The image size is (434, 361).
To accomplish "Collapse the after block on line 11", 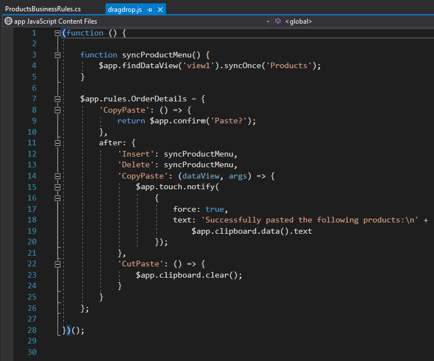I will tap(58, 143).
